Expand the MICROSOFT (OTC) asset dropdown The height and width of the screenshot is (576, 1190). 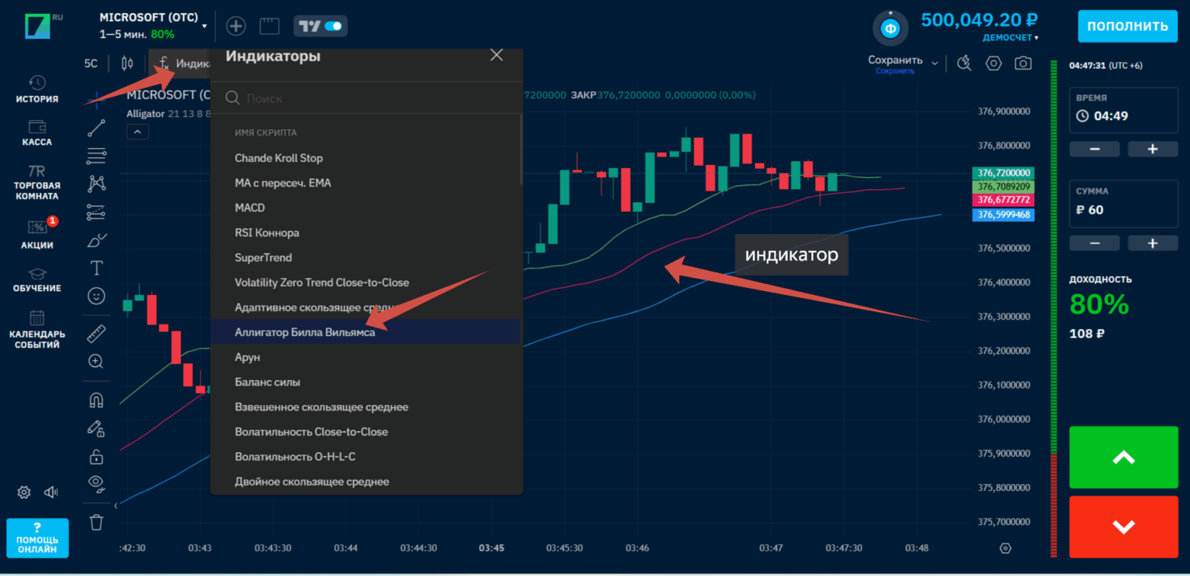tap(205, 26)
